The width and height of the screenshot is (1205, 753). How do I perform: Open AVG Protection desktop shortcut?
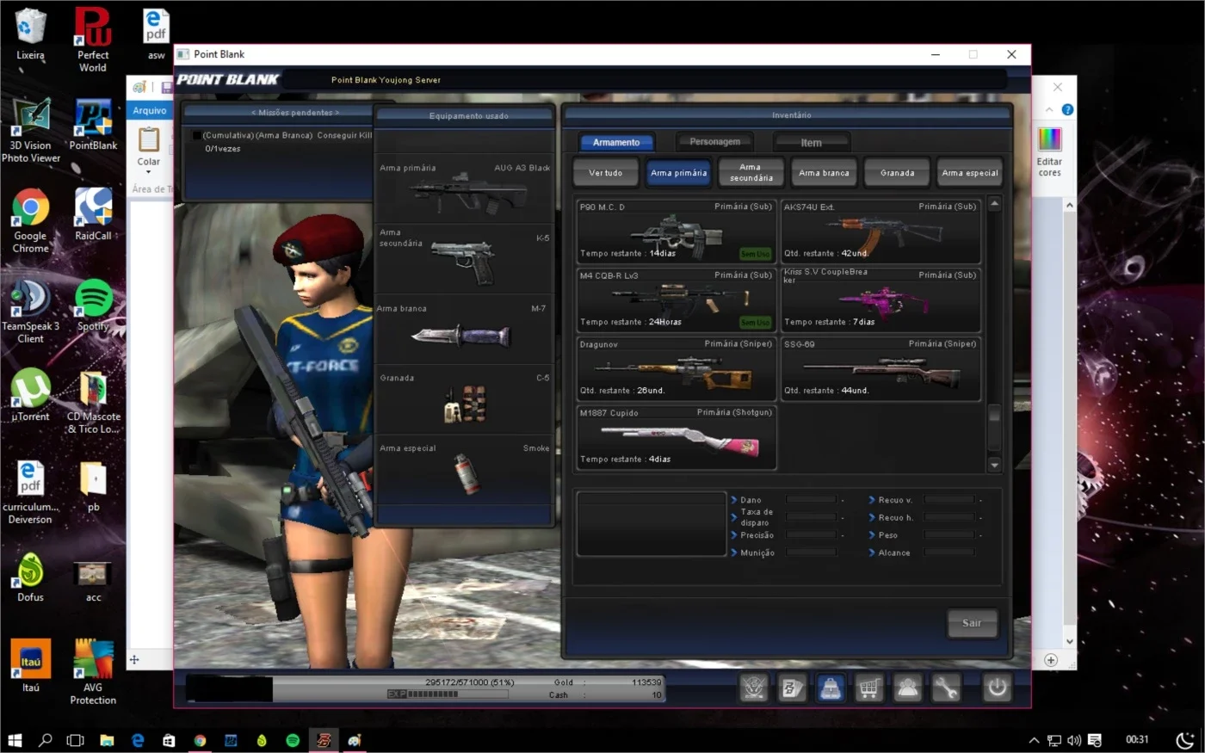[93, 672]
